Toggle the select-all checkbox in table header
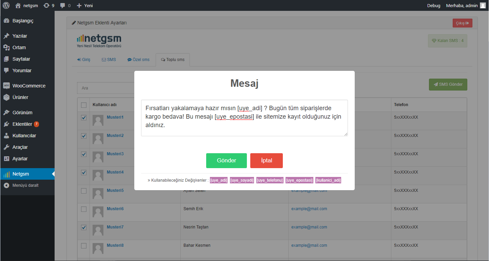This screenshot has width=489, height=261. (x=84, y=105)
